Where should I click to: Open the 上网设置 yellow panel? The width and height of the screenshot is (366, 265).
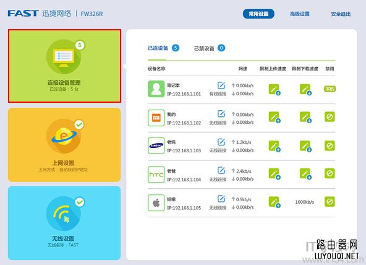pyautogui.click(x=64, y=145)
